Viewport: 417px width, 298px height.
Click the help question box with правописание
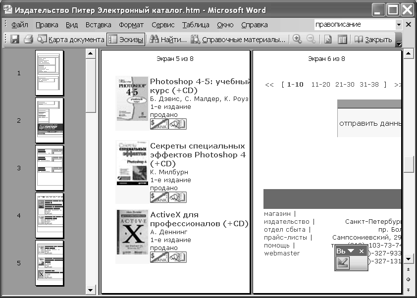(355, 24)
